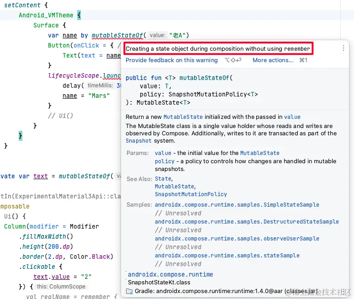Click '.clickable' modifier

(x=37, y=267)
